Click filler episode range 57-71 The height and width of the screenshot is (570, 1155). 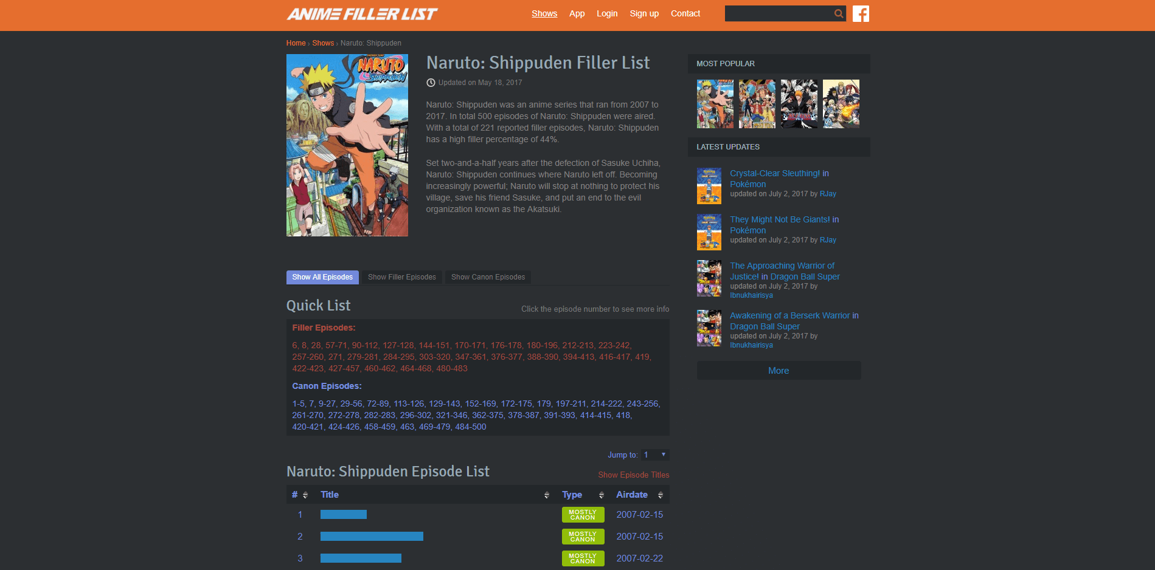coord(336,345)
